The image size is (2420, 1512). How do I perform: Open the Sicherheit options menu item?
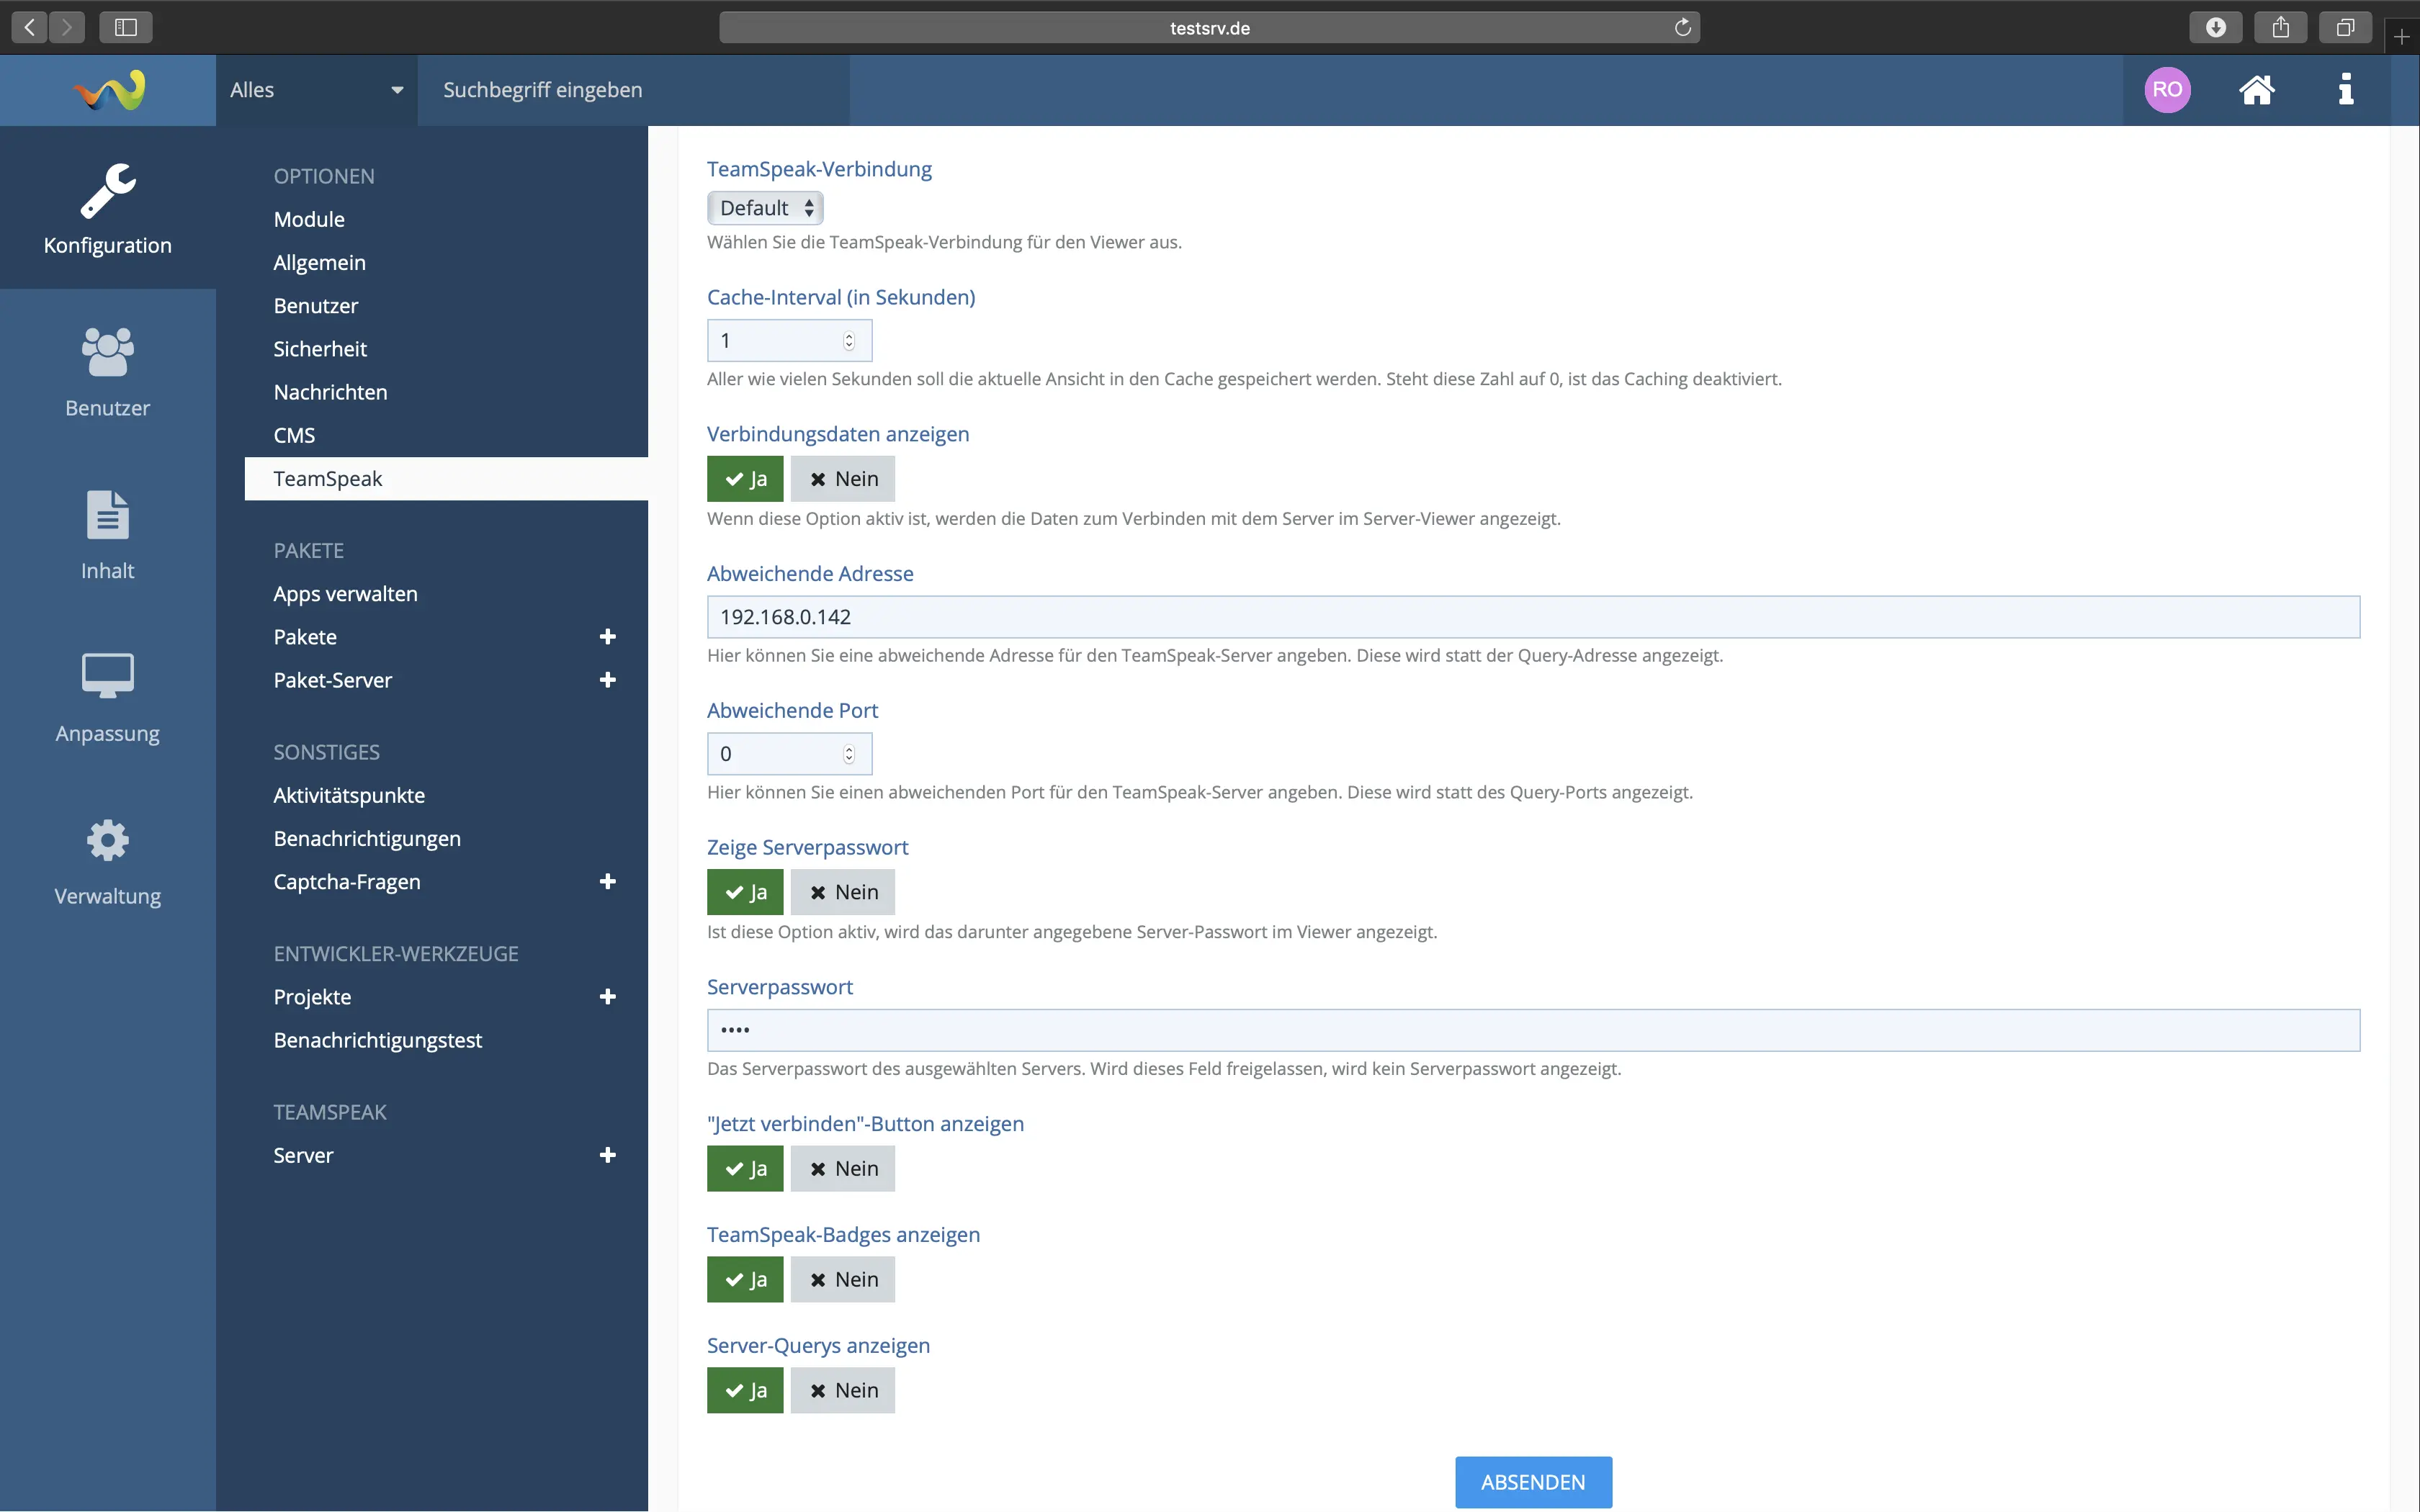320,349
